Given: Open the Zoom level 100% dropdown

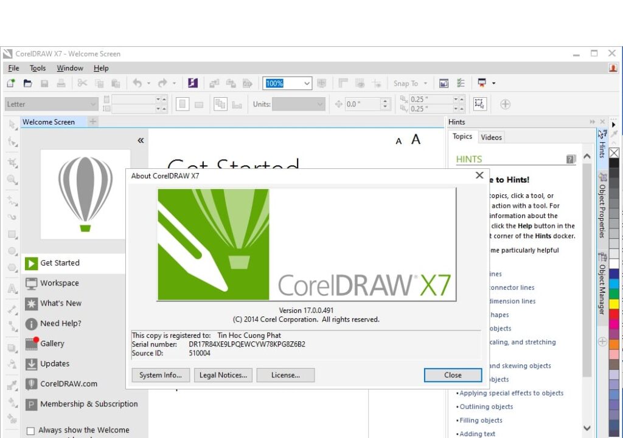Looking at the screenshot, I should [x=307, y=83].
